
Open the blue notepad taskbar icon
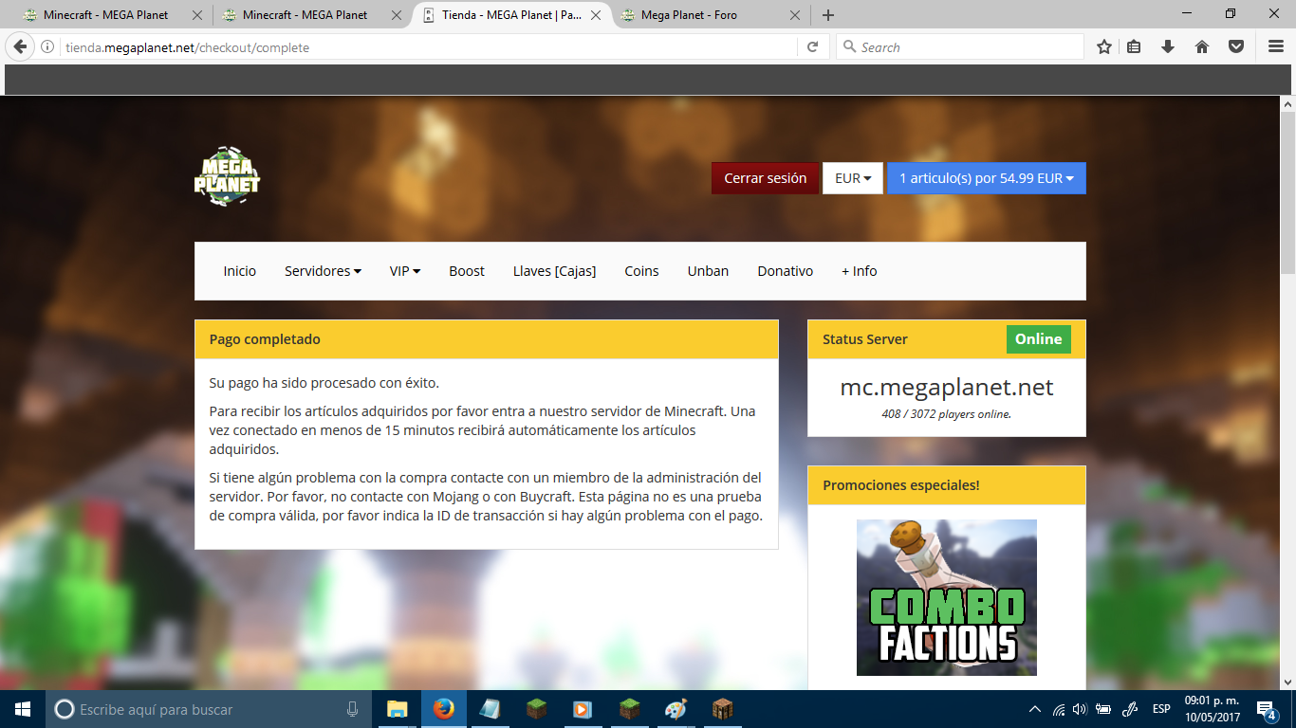[490, 709]
